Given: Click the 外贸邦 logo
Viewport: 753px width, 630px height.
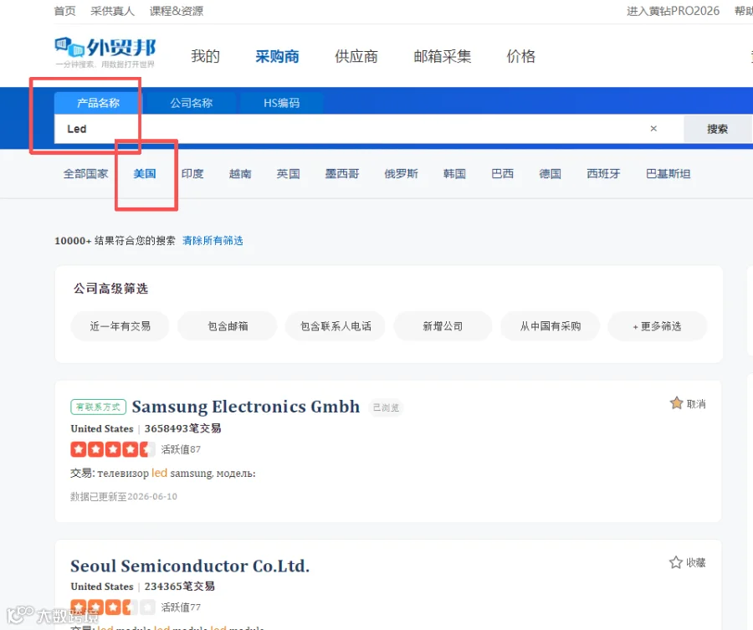Looking at the screenshot, I should [x=105, y=52].
